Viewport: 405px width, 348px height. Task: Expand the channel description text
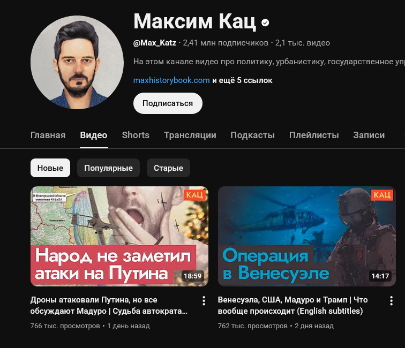click(269, 62)
